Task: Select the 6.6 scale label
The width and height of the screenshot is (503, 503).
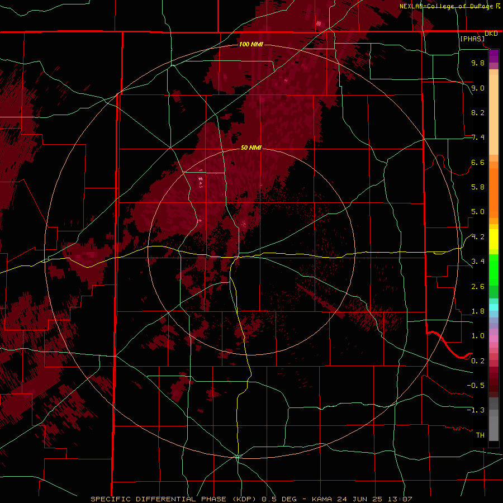Action: click(x=478, y=162)
